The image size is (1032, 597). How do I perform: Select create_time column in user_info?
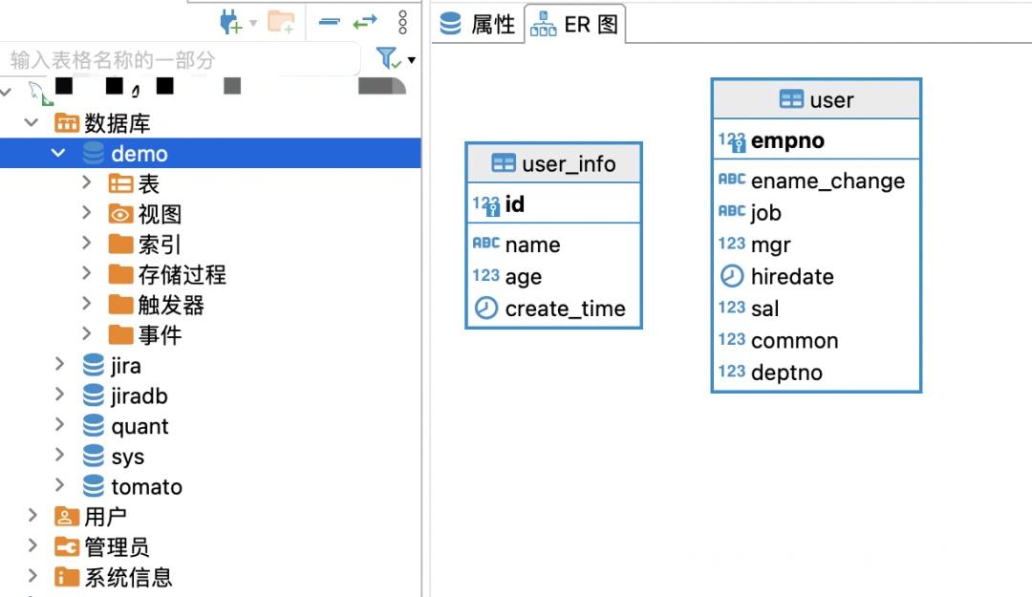pyautogui.click(x=553, y=308)
